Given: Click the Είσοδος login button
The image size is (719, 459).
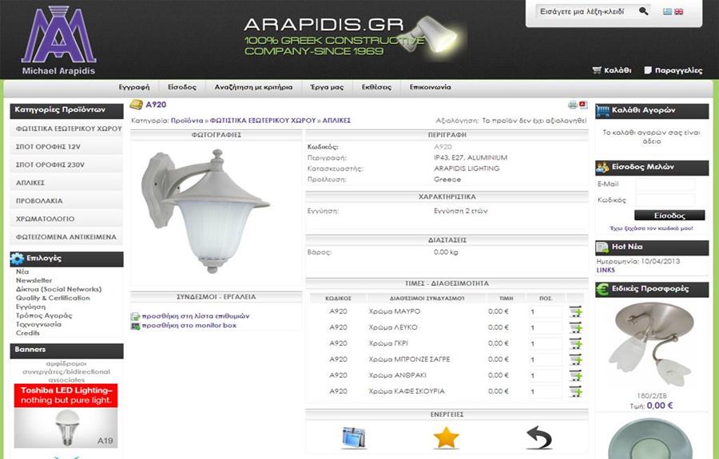Looking at the screenshot, I should (x=669, y=216).
